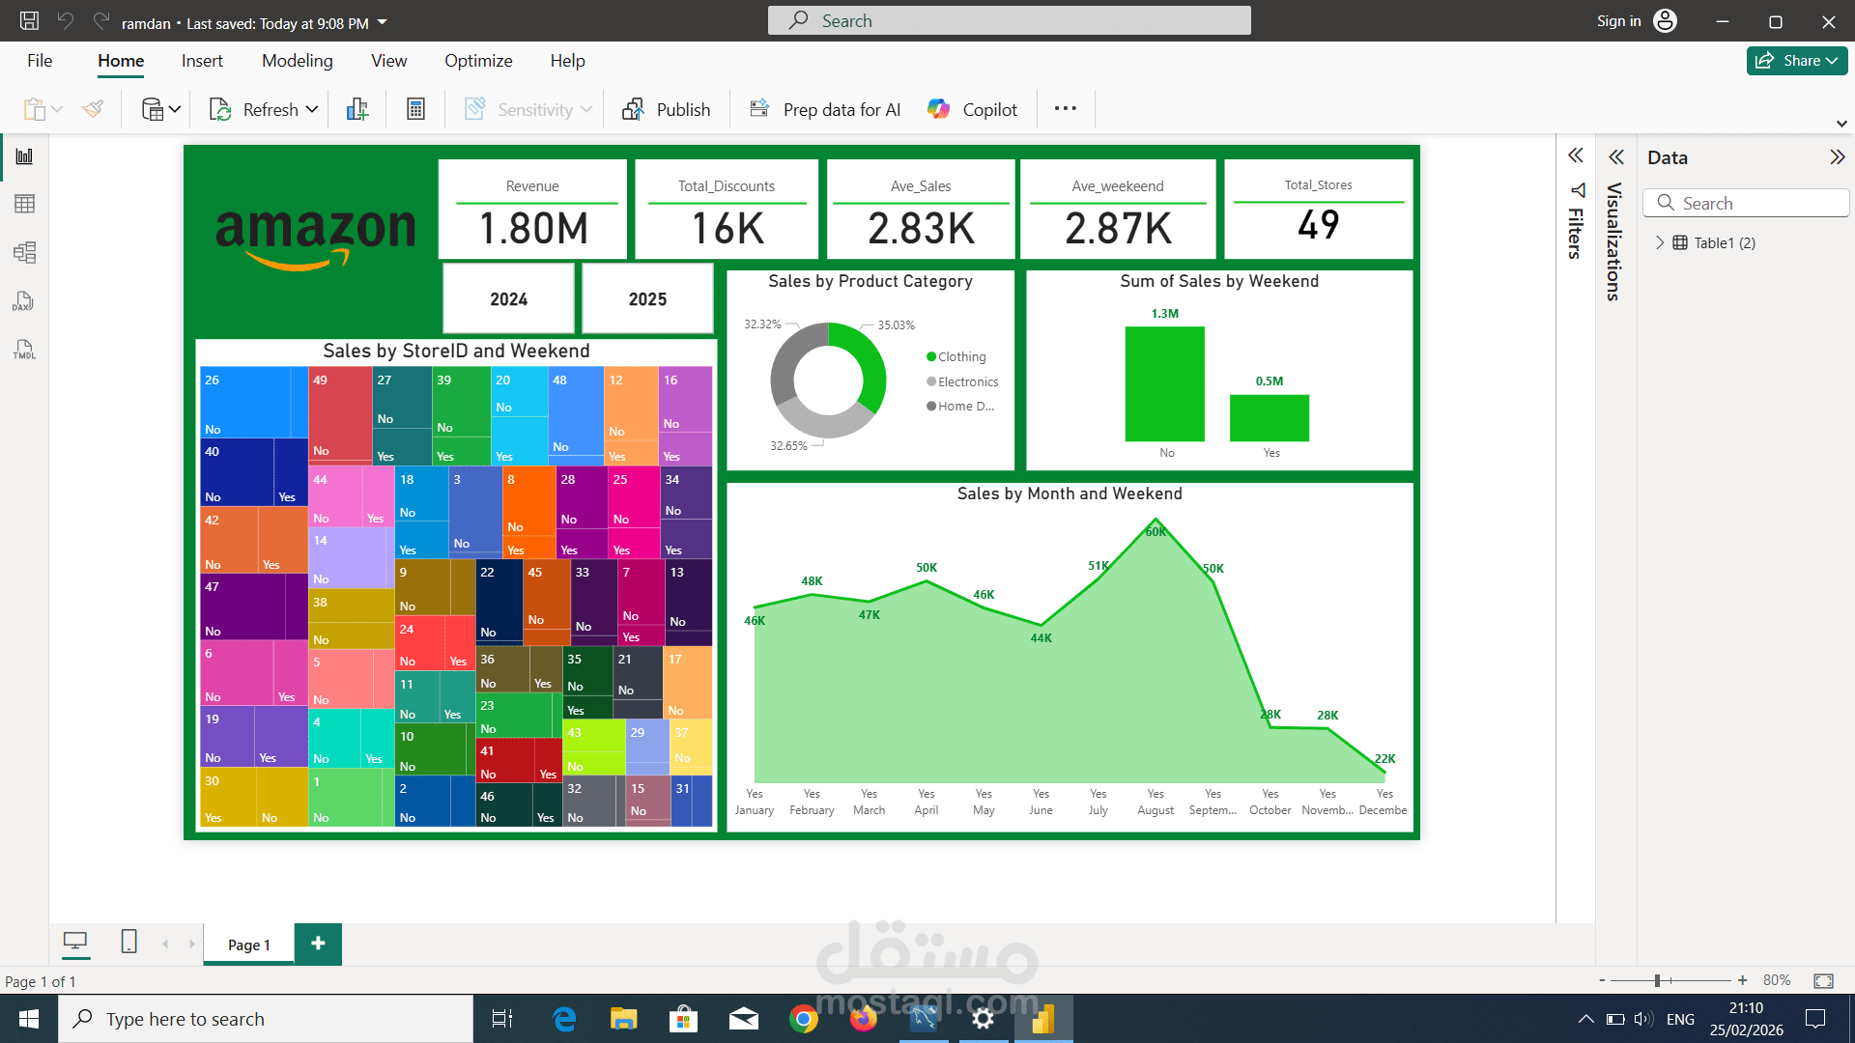The width and height of the screenshot is (1855, 1043).
Task: Open the Refresh dropdown arrow
Action: pyautogui.click(x=312, y=109)
